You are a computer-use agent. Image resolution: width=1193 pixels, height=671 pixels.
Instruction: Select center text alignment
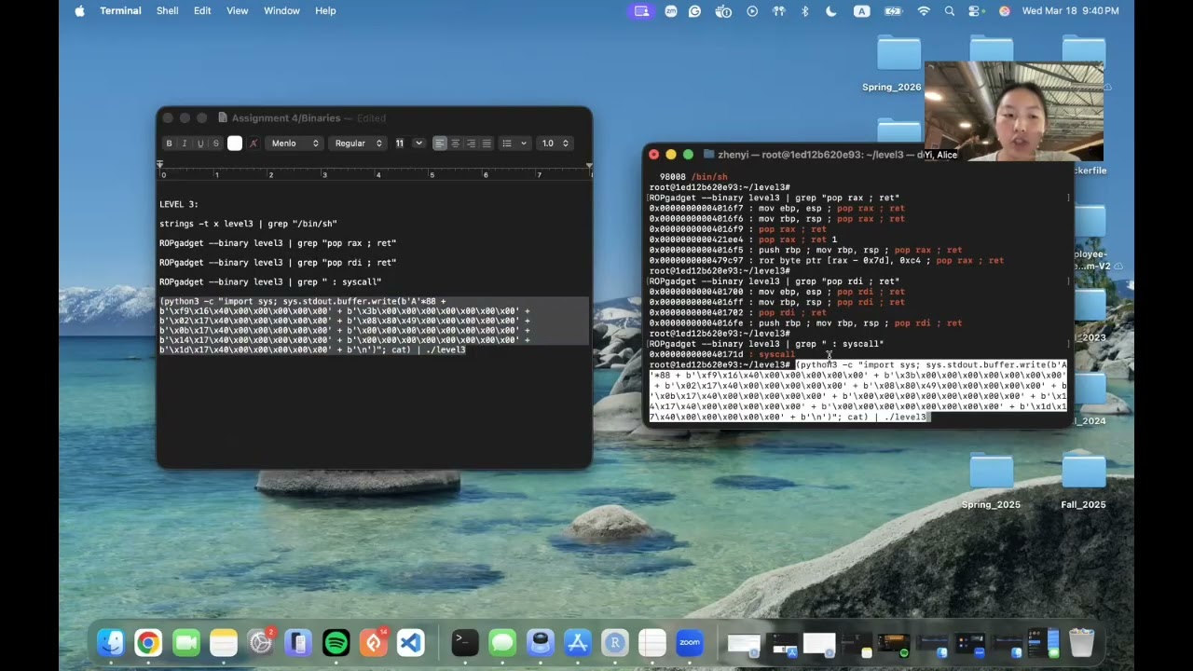click(455, 144)
